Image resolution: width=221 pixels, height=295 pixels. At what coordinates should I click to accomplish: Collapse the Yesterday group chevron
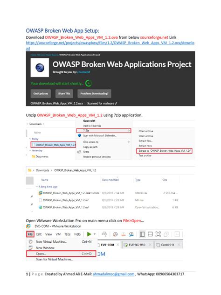(30, 150)
